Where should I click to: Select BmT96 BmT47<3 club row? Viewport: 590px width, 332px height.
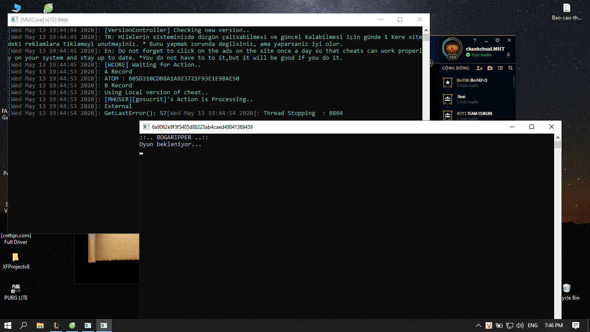coord(477,83)
